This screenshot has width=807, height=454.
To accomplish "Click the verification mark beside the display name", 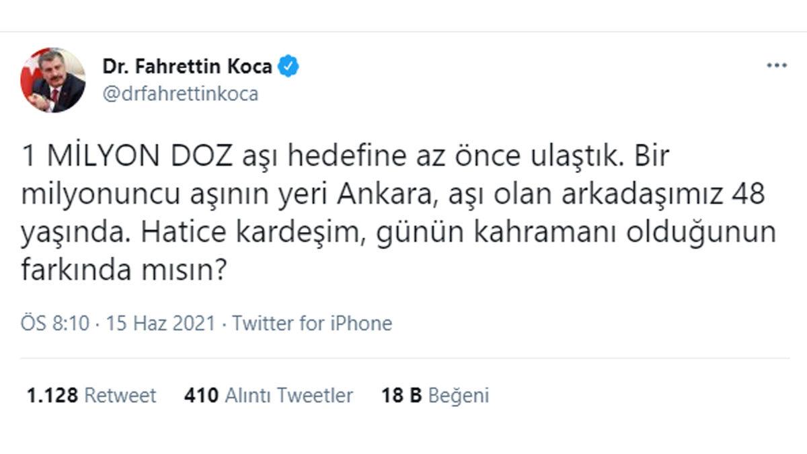I will tap(288, 65).
